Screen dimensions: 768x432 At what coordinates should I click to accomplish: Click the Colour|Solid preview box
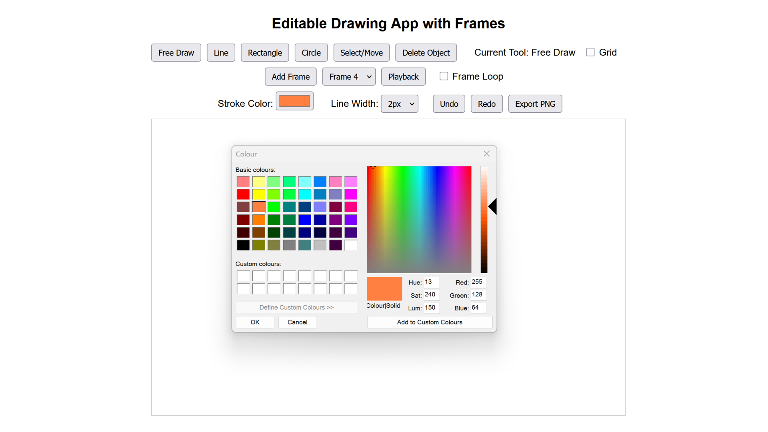pyautogui.click(x=384, y=289)
